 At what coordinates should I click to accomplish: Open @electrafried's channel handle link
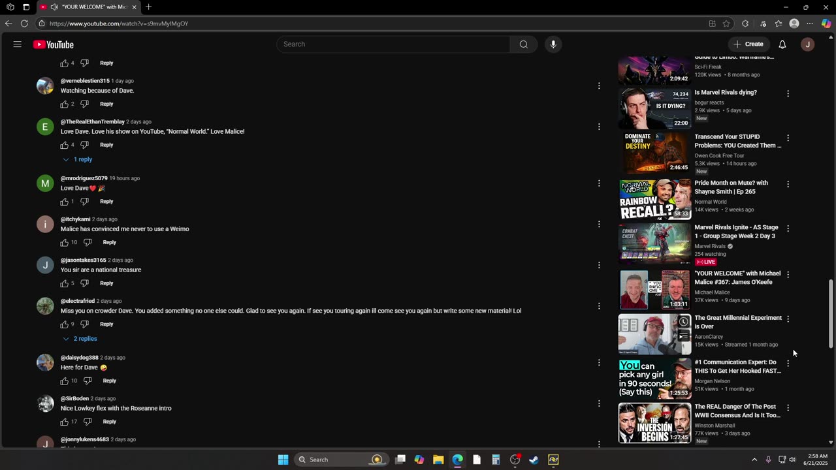[x=78, y=301]
